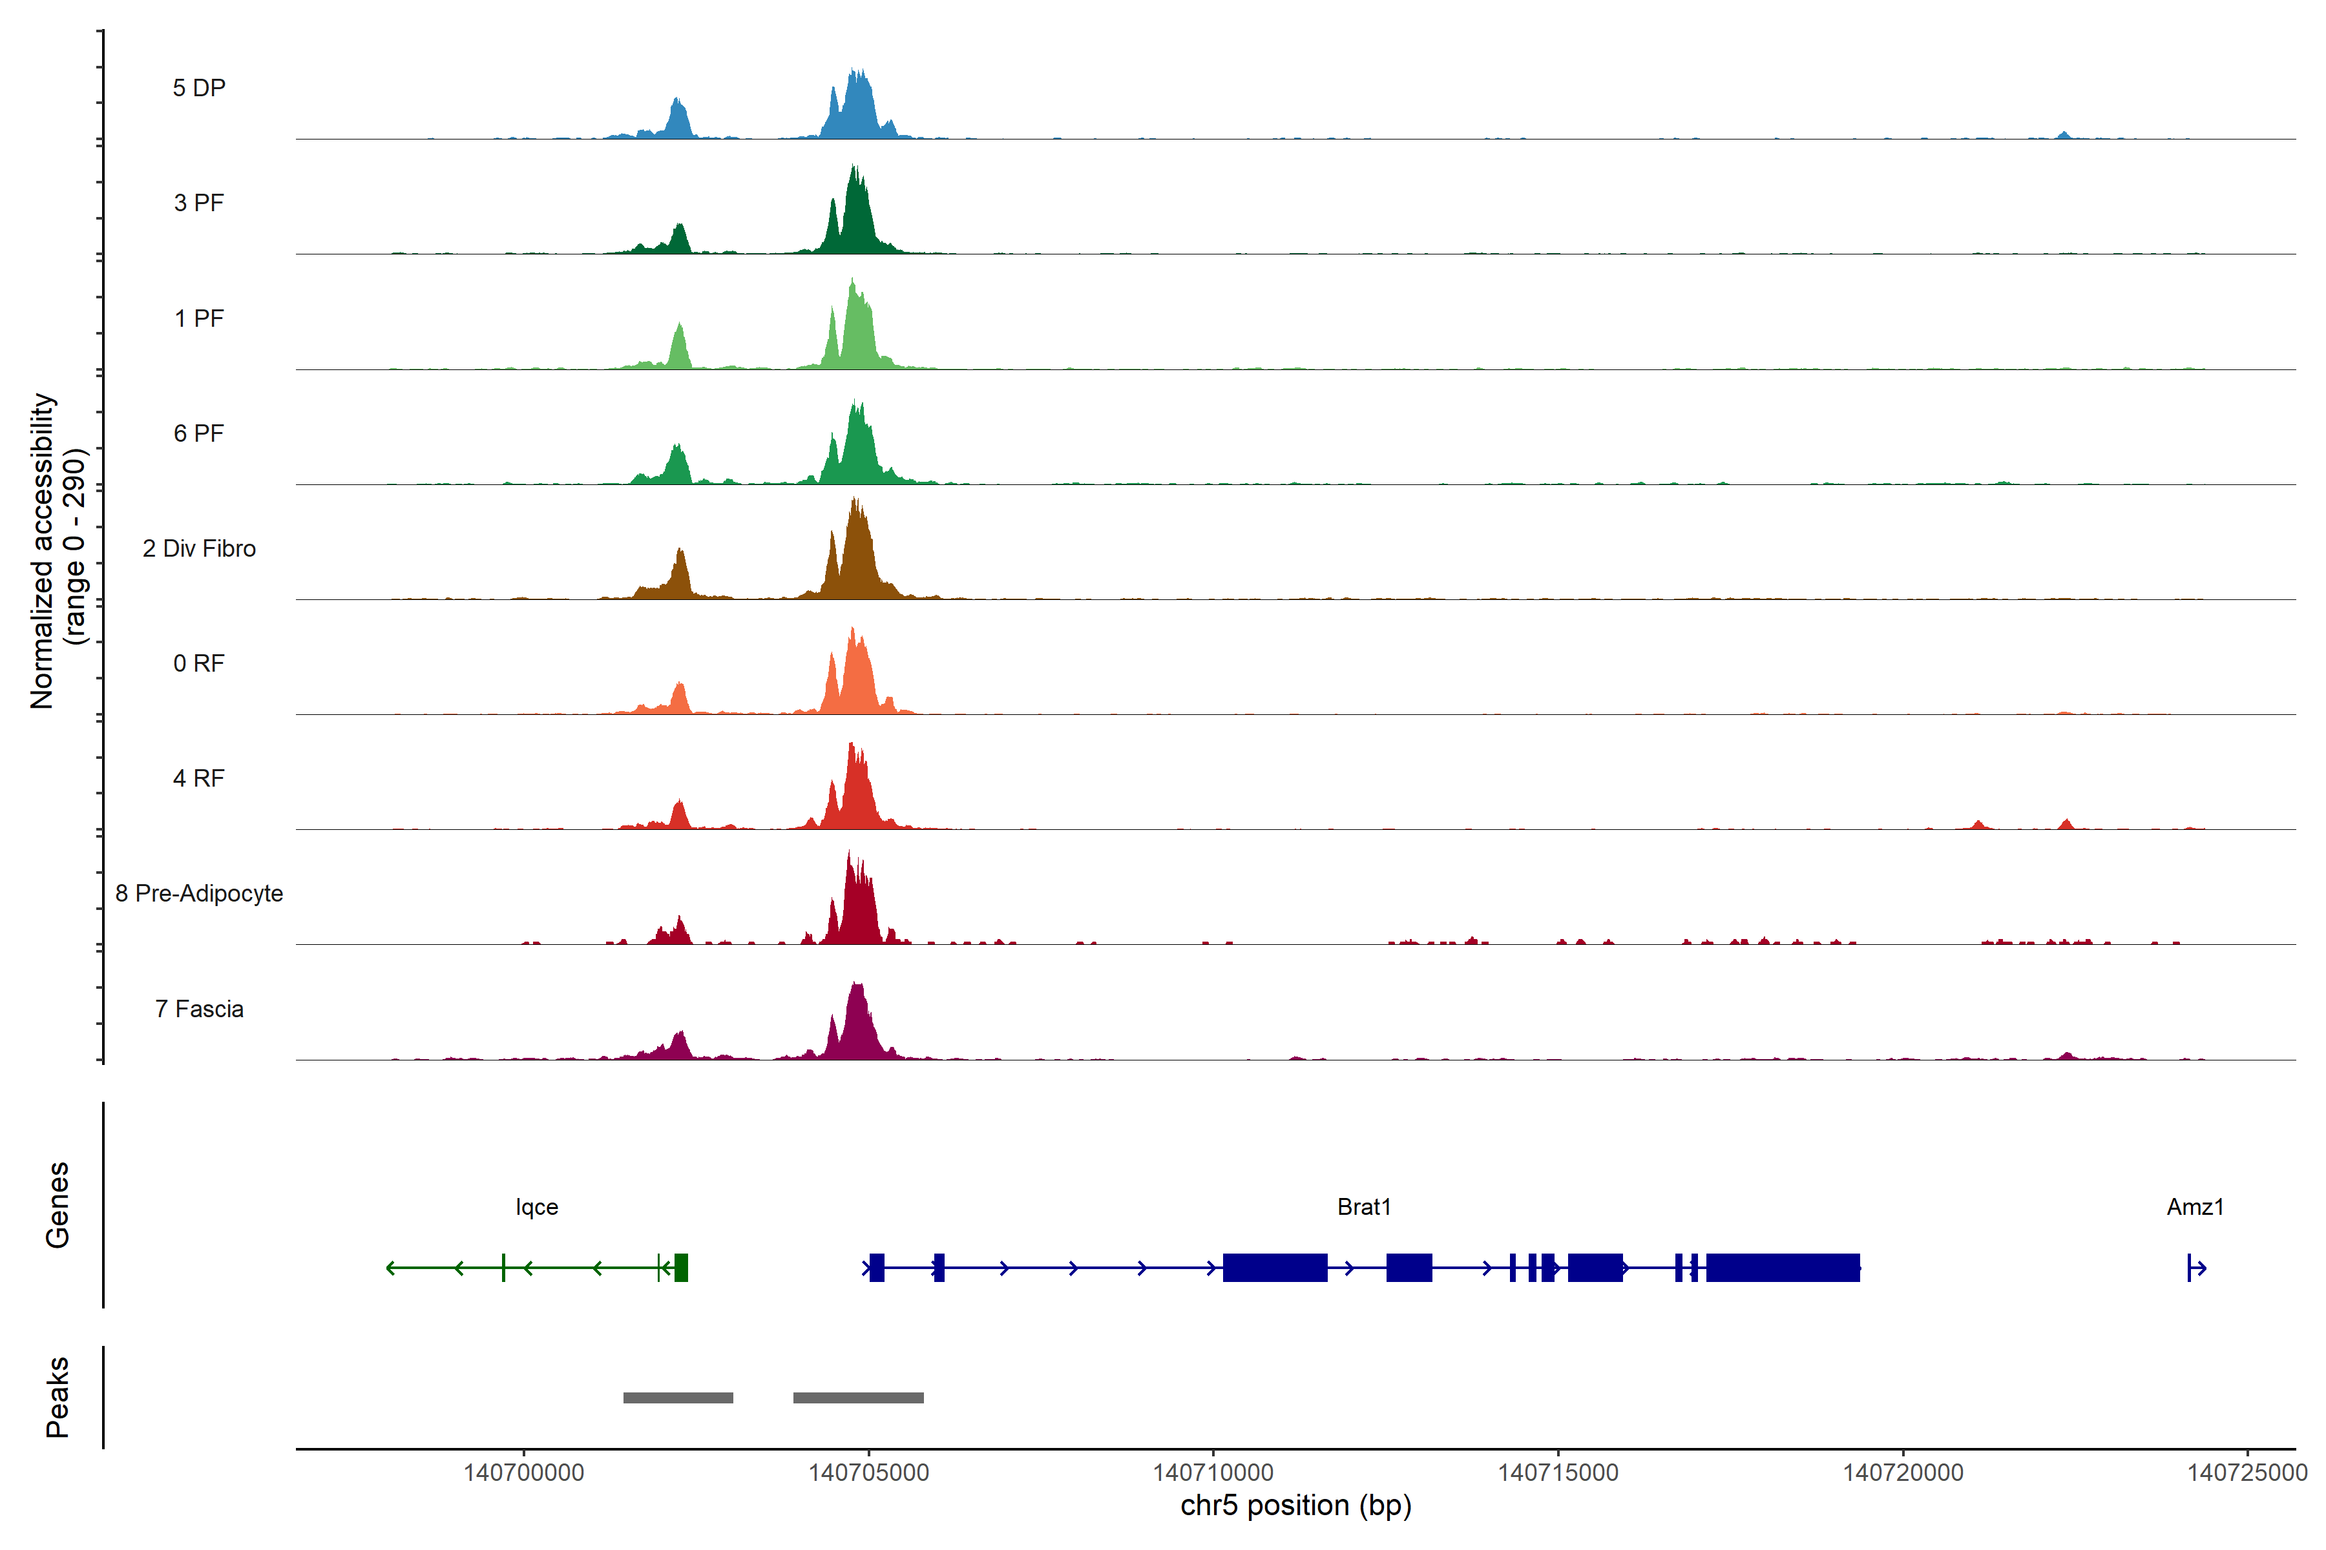Click the 2 Div Fibro track label
Screen dimensions: 2326x1550
(199, 548)
